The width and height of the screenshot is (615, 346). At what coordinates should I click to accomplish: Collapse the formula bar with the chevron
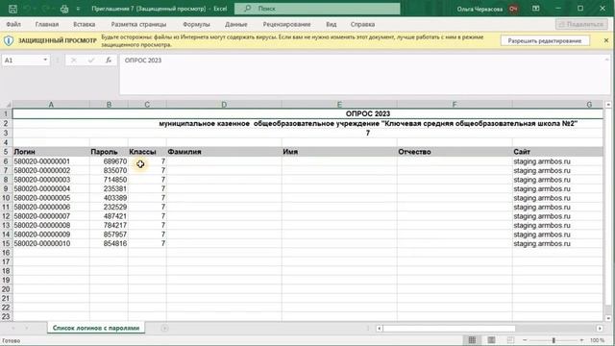tap(606, 60)
